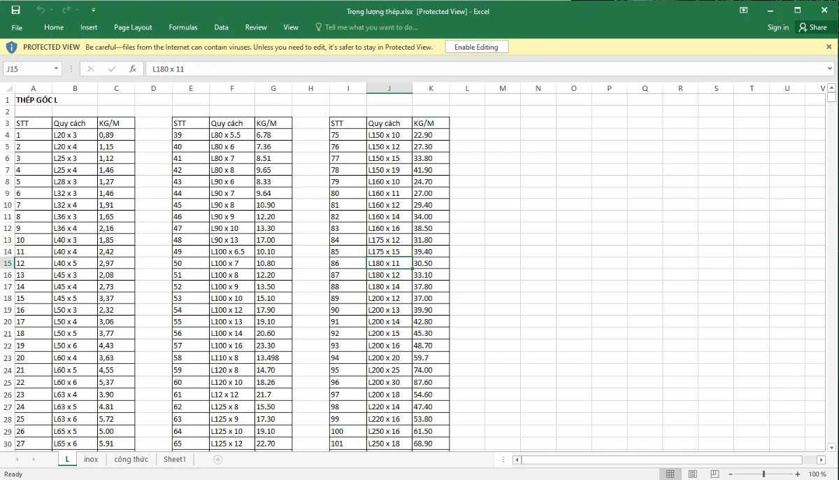Select cell containing L20 x 3
The image size is (839, 480).
pyautogui.click(x=75, y=134)
